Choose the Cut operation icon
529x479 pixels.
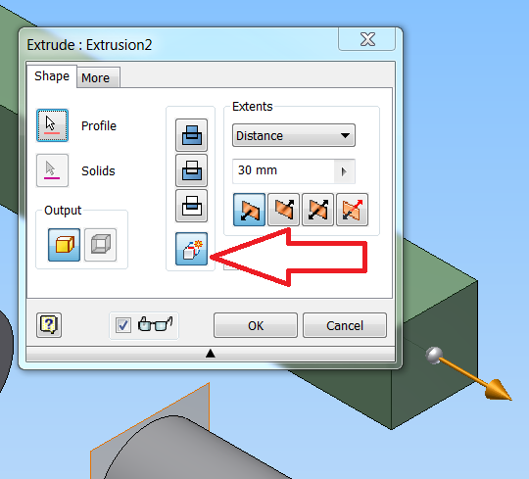pos(191,170)
